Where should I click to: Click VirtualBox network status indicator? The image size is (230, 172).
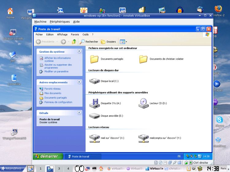[x=170, y=163]
